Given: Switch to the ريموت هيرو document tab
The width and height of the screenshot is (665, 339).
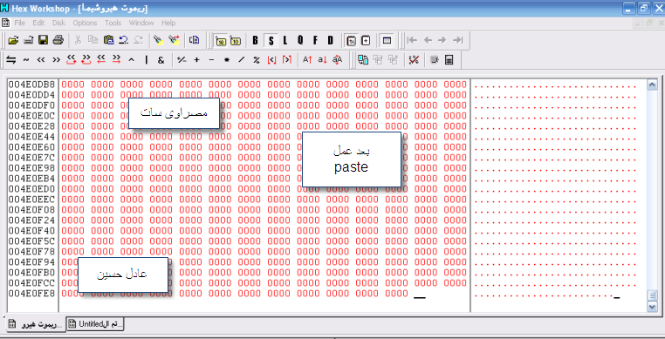Looking at the screenshot, I should click(x=36, y=324).
